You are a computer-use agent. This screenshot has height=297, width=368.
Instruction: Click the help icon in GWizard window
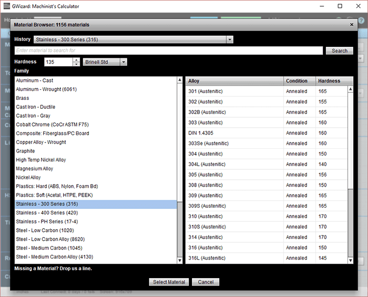[x=361, y=21]
